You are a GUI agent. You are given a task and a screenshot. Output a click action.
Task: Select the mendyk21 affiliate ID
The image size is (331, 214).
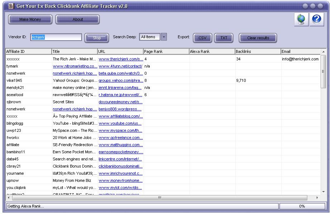[x=15, y=88]
